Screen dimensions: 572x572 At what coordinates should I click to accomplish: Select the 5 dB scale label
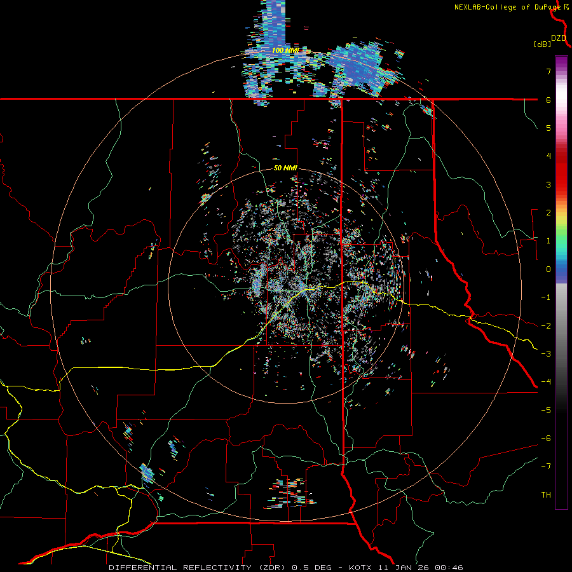click(548, 128)
